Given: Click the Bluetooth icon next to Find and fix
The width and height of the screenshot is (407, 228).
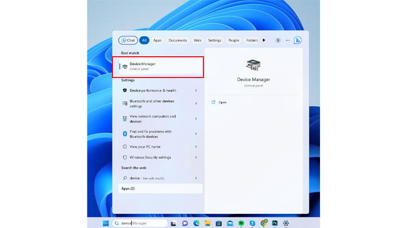Looking at the screenshot, I should tap(125, 134).
